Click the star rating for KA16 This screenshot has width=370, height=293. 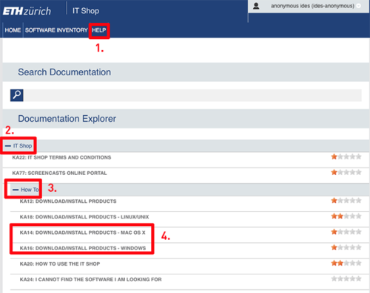[346, 247]
